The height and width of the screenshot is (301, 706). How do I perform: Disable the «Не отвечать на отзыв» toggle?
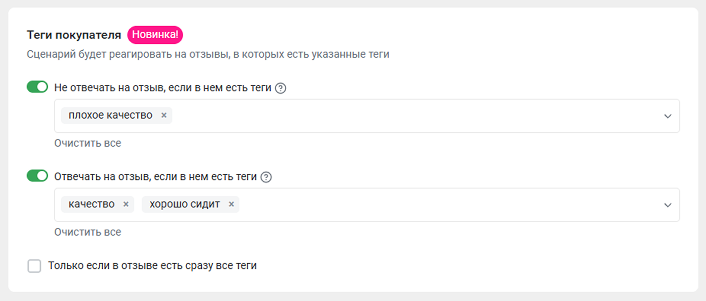pyautogui.click(x=37, y=87)
